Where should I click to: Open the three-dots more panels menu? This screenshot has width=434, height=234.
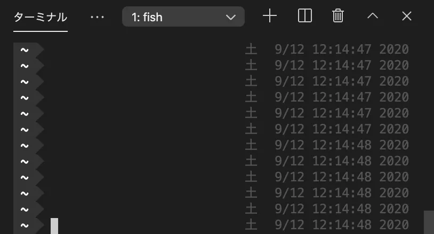click(97, 17)
